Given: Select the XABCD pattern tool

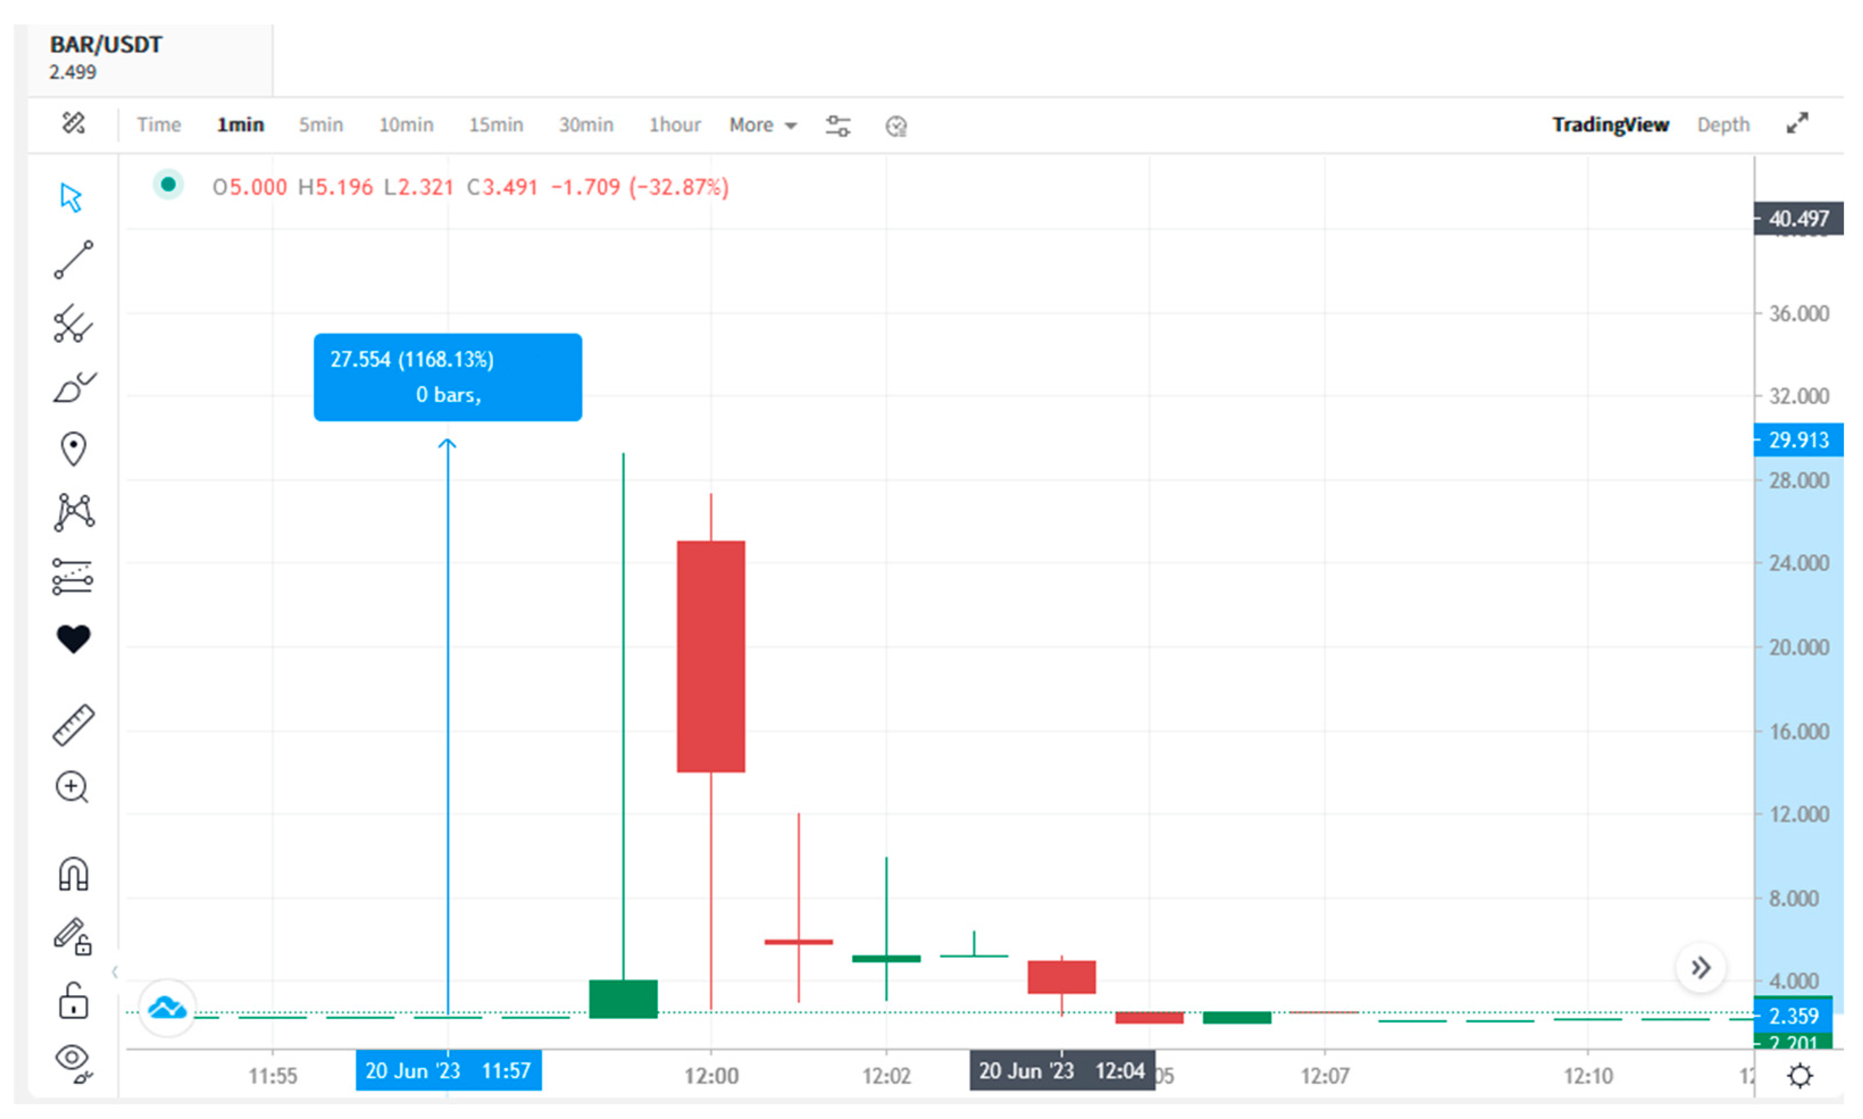Looking at the screenshot, I should 73,513.
